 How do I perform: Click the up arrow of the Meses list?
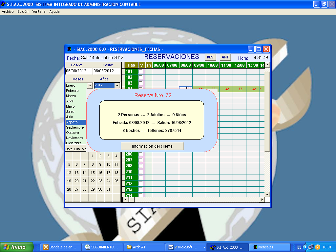[x=90, y=85]
